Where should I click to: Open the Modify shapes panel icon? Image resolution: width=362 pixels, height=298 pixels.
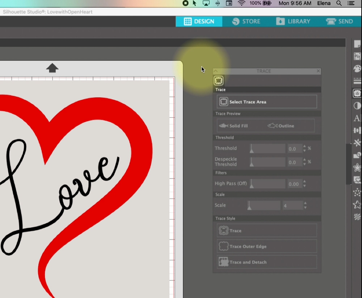pyautogui.click(x=357, y=155)
